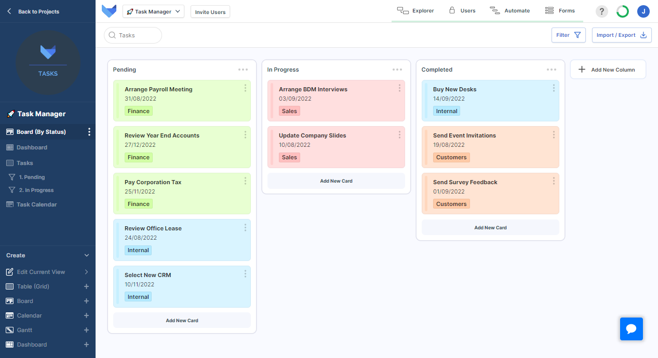Add New Card in Completed column
Viewport: 658px width, 358px height.
[490, 227]
